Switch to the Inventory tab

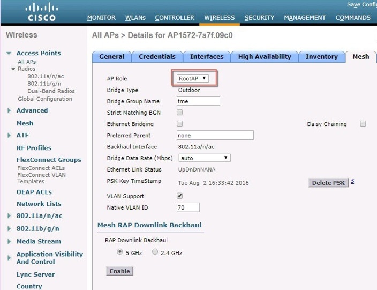click(322, 57)
